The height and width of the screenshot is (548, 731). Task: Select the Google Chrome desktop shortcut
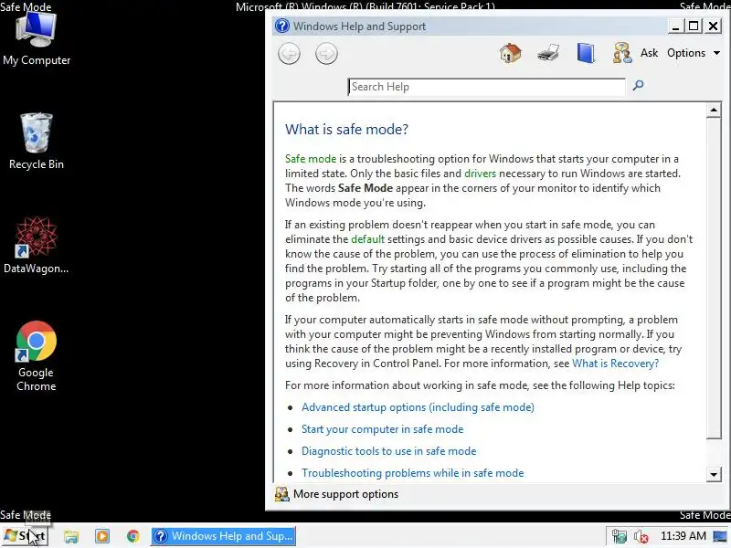point(36,356)
